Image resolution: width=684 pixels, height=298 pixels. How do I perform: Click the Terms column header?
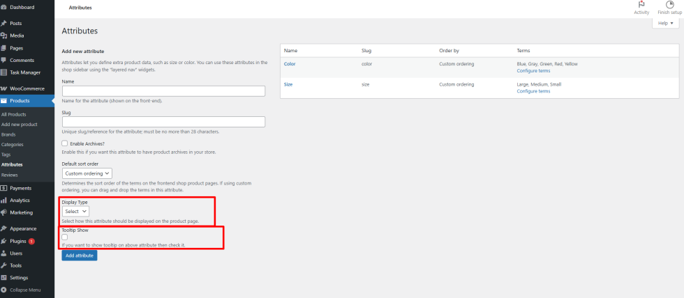coord(523,51)
